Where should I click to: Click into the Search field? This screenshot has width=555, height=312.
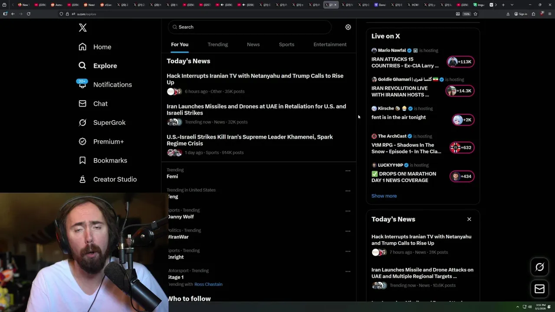pyautogui.click(x=249, y=27)
